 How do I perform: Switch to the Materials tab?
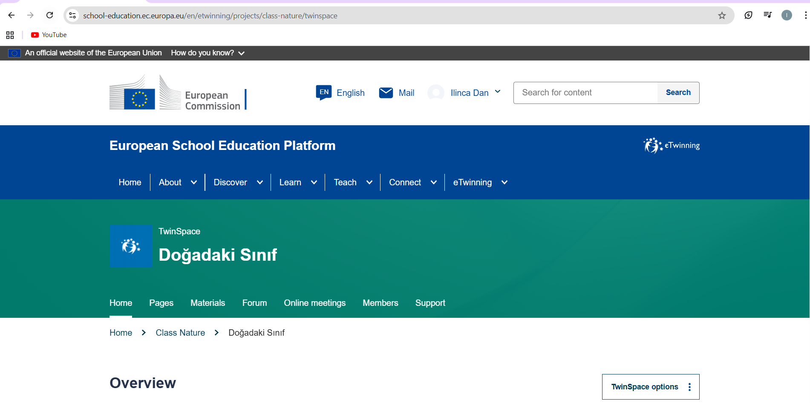click(208, 303)
